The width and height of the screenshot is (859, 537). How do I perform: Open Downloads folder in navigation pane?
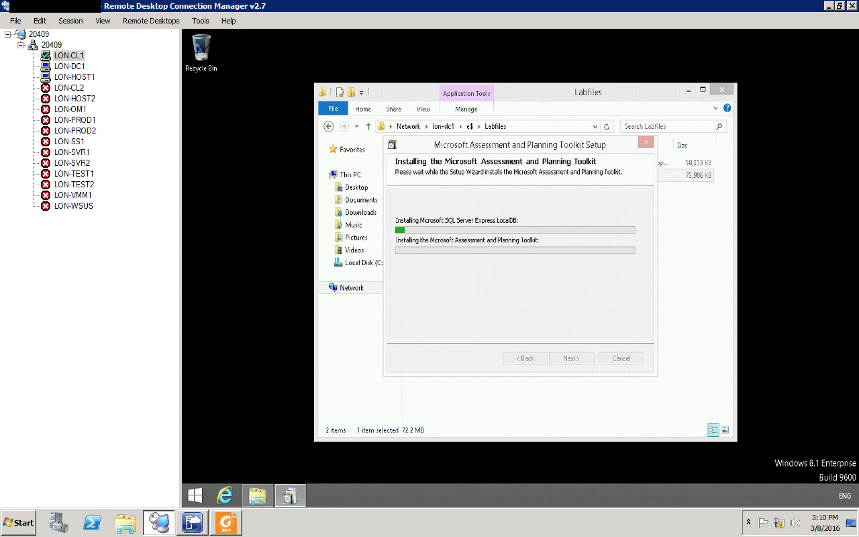pos(356,213)
